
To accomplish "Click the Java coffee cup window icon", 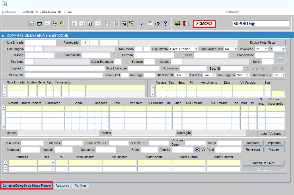I will [x=4, y=3].
